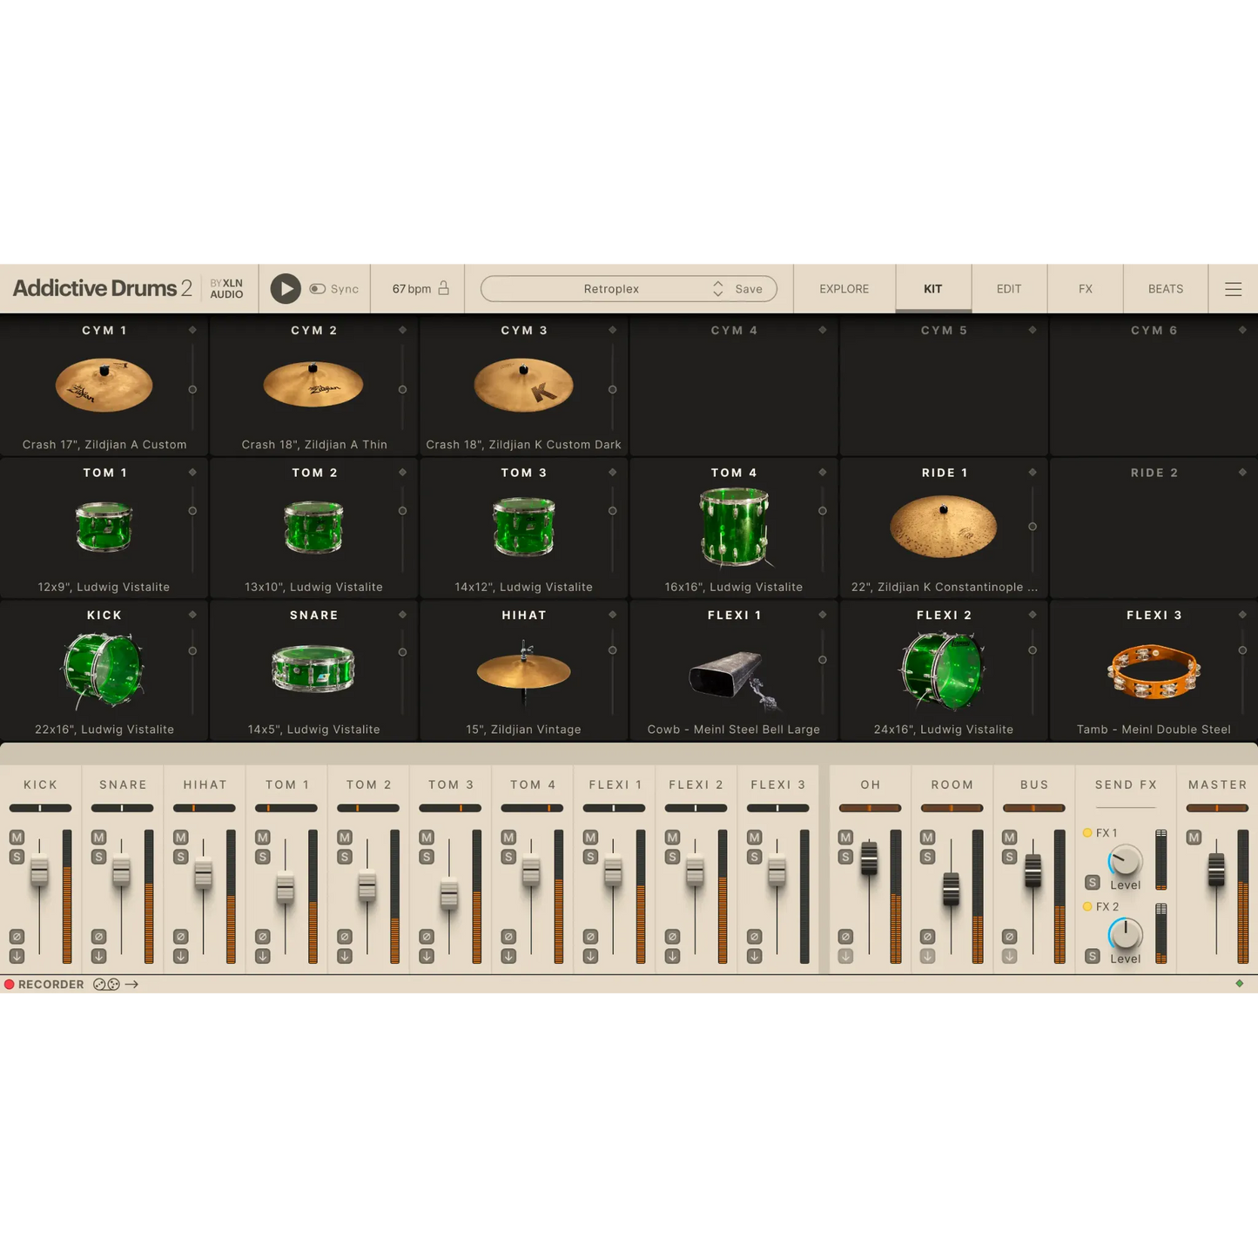Screen dimensions: 1258x1258
Task: Switch to the FX page
Action: 1085,288
